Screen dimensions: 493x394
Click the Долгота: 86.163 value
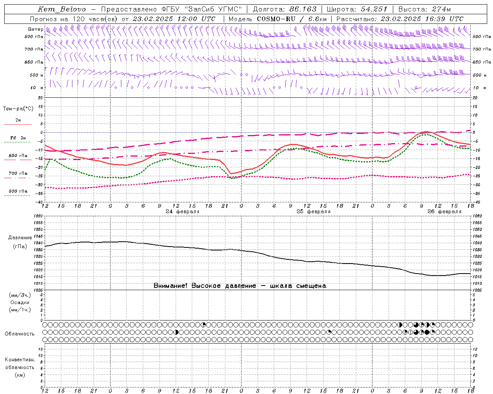285,9
